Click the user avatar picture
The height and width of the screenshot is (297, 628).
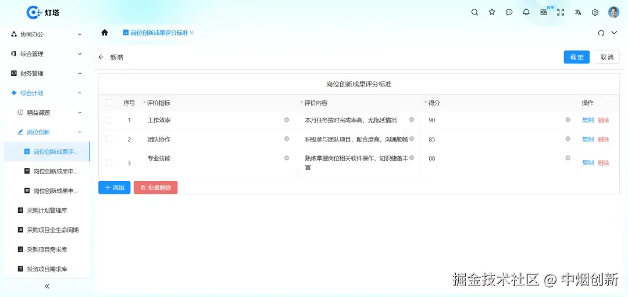pos(613,12)
